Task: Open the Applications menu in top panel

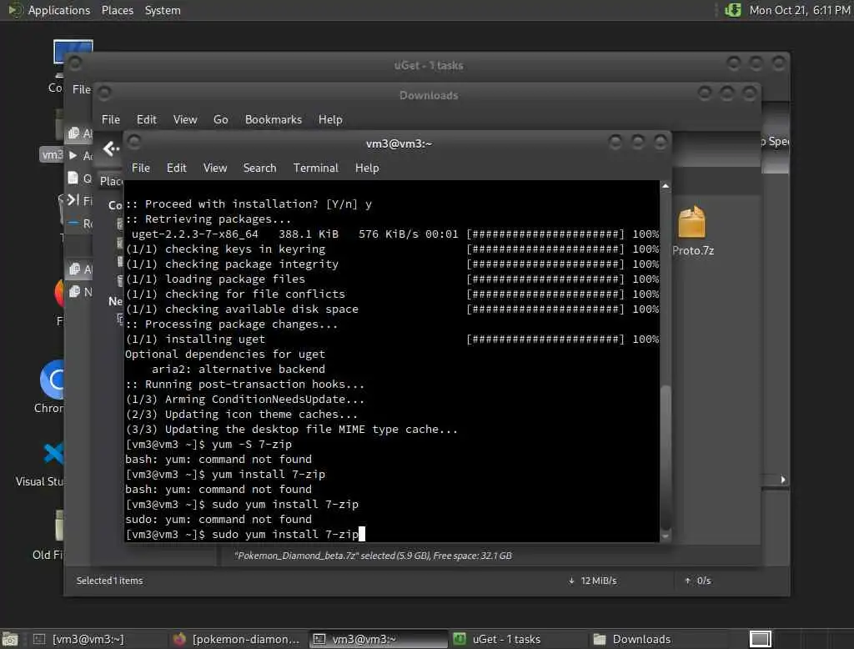Action: coord(49,10)
